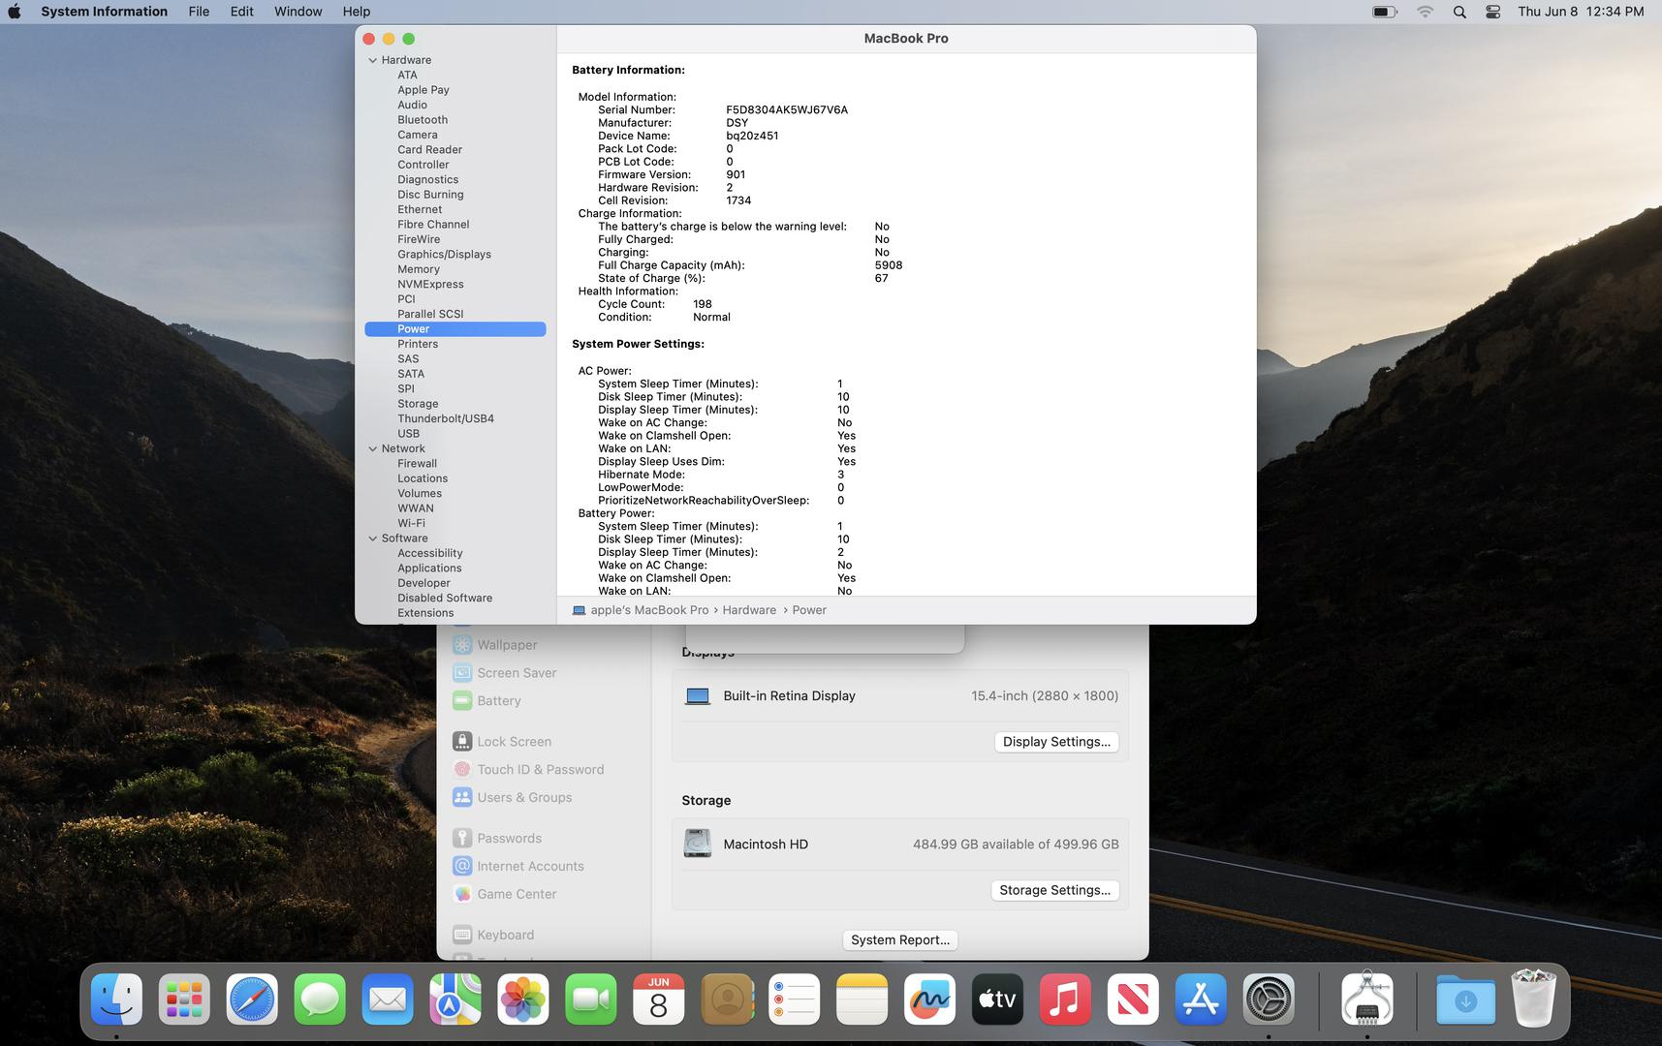Open Trash in the Dock
Image resolution: width=1662 pixels, height=1046 pixels.
[1533, 1000]
